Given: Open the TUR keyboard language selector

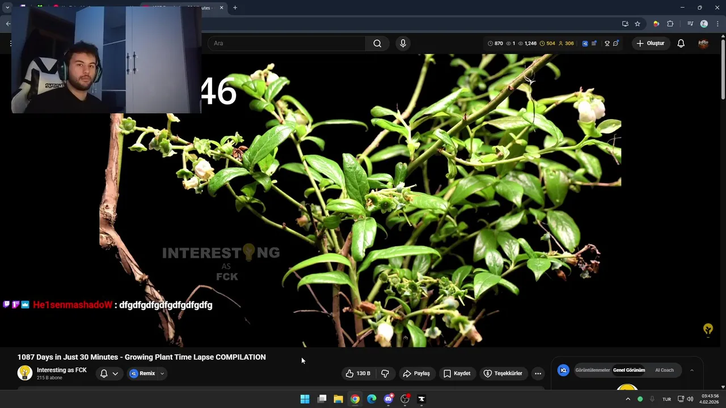Looking at the screenshot, I should pyautogui.click(x=667, y=399).
